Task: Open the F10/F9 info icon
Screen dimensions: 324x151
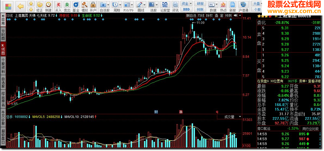Action: coord(127,4)
